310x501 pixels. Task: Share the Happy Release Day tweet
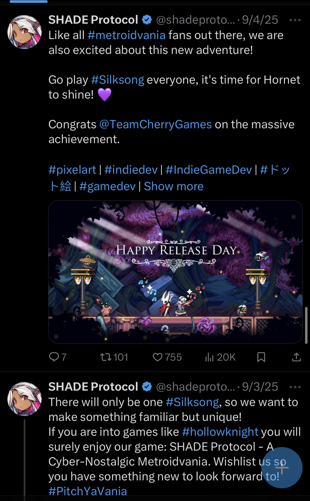click(x=296, y=357)
